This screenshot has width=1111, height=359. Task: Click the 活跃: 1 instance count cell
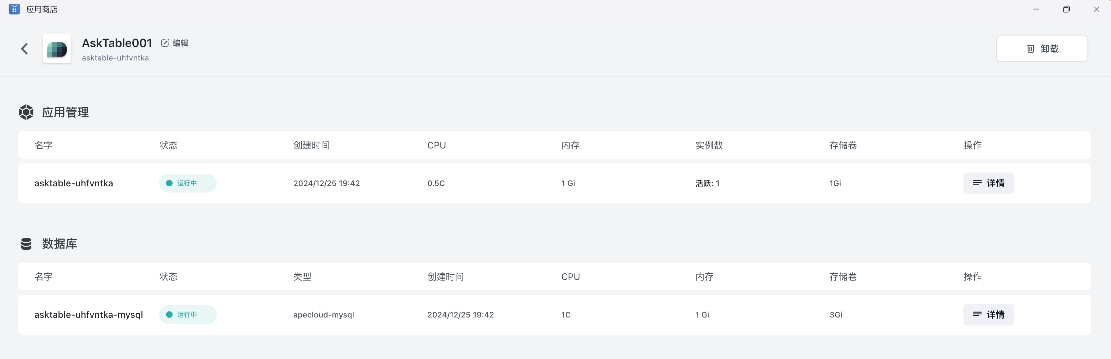[707, 183]
